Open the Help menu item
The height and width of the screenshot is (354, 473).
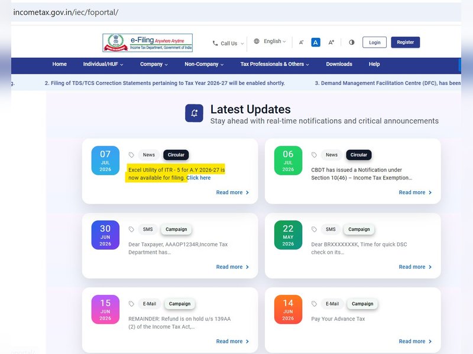coord(374,64)
